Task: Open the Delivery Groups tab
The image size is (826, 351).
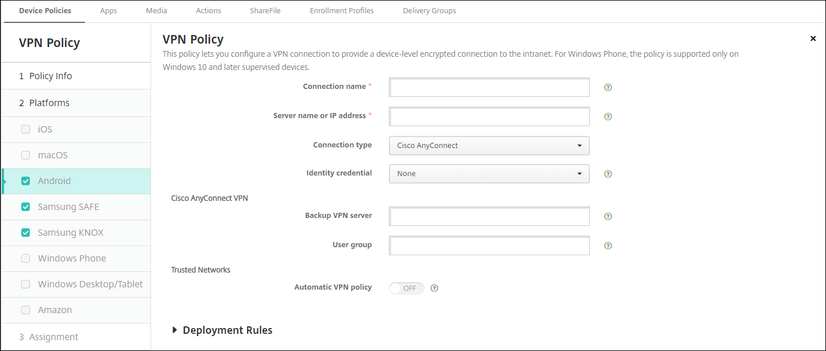Action: (429, 11)
